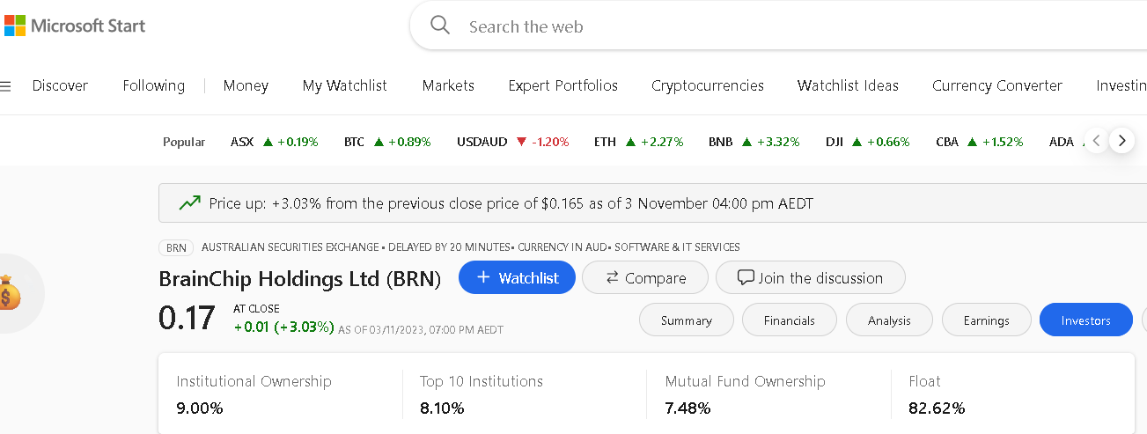Click the BRN ticker symbol badge
This screenshot has height=434, width=1147.
tap(176, 247)
